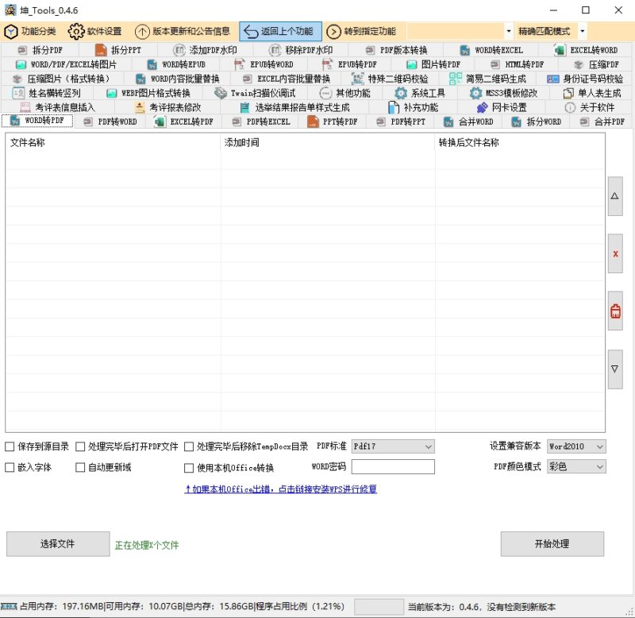The width and height of the screenshot is (635, 618).
Task: Select MSS3模板修改 gear icon
Action: [x=475, y=93]
